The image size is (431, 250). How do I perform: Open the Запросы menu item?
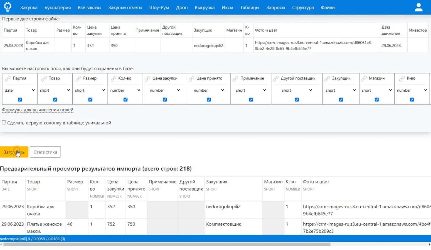pos(276,7)
